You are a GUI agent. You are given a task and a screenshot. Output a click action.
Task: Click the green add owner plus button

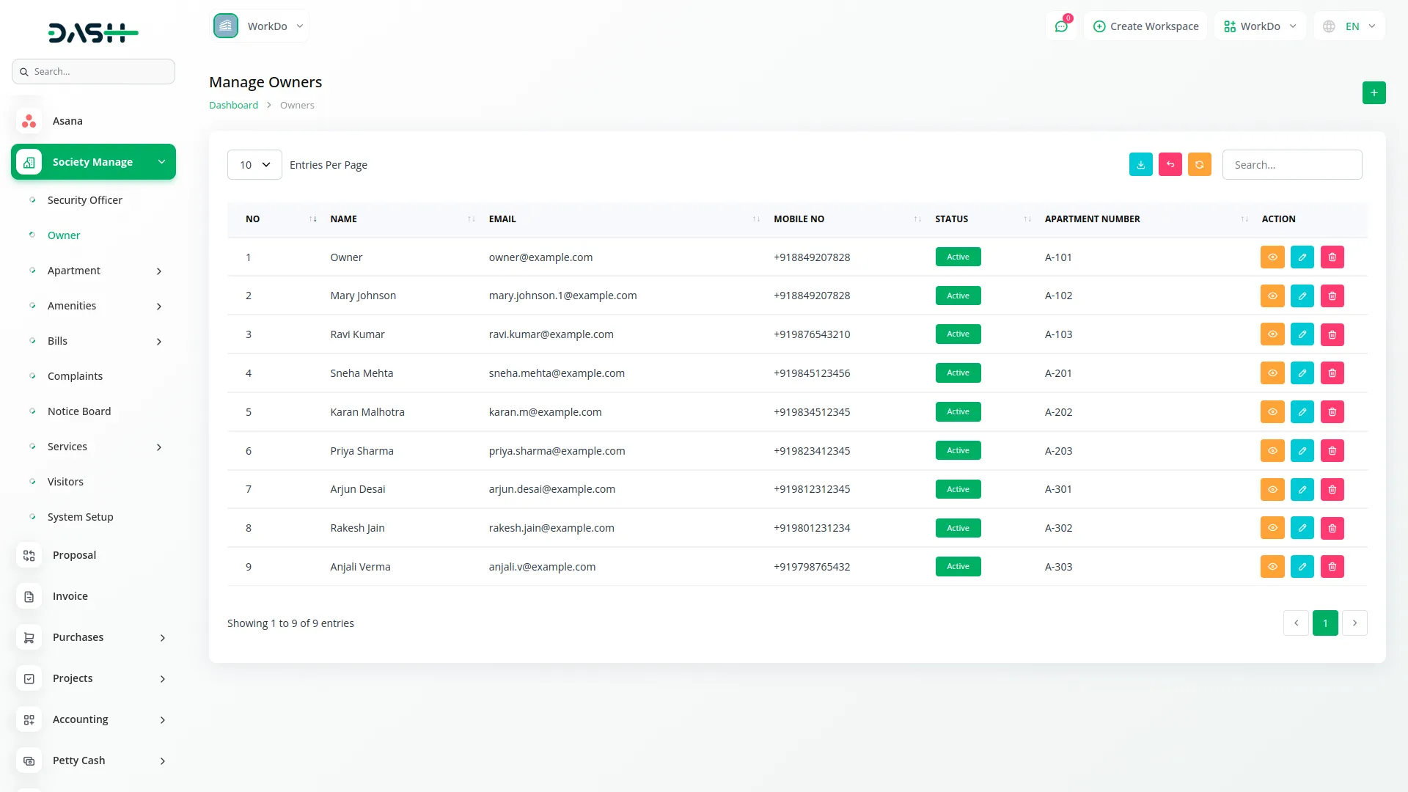(x=1374, y=92)
